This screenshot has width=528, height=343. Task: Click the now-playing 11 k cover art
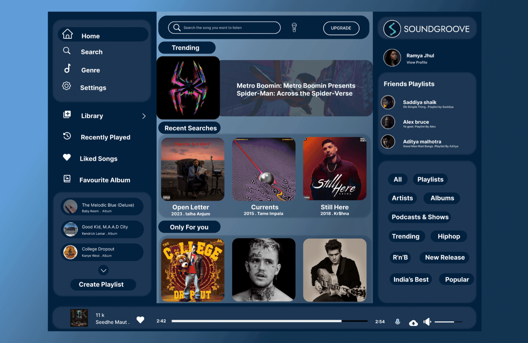pyautogui.click(x=79, y=318)
